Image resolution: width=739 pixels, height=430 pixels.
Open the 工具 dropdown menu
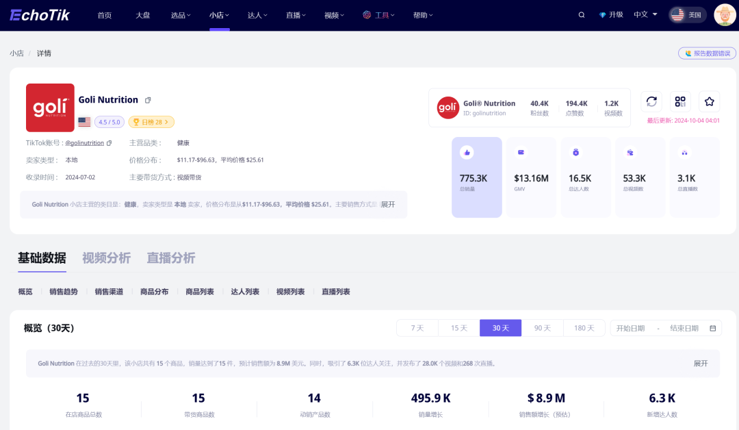point(378,15)
